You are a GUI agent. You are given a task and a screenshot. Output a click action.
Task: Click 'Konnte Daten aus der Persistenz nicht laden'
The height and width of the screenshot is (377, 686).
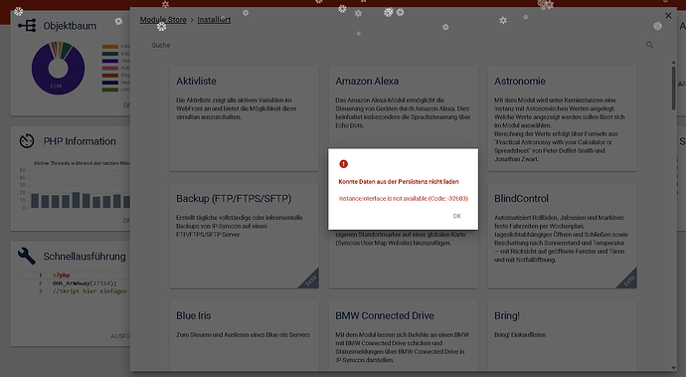399,181
